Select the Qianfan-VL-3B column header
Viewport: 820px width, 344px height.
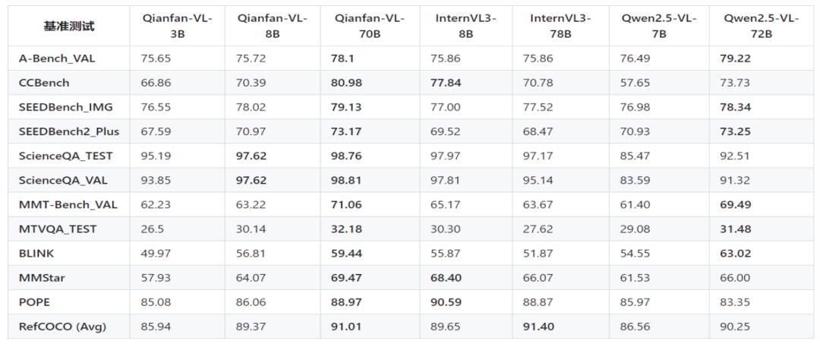(177, 26)
